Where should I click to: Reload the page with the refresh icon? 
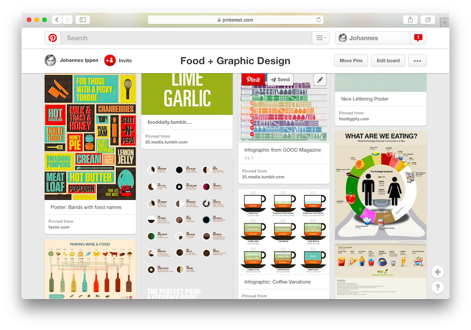[x=318, y=20]
